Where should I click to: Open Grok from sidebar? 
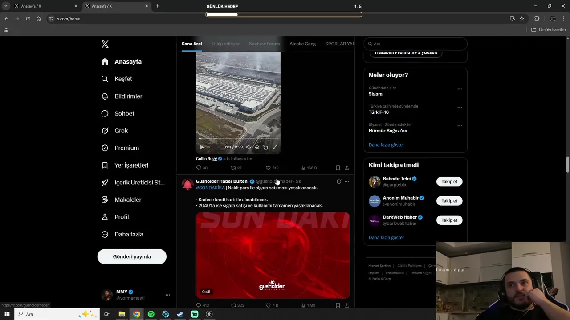pos(114,131)
